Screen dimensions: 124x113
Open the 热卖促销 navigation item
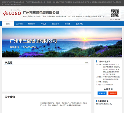pos(32,24)
